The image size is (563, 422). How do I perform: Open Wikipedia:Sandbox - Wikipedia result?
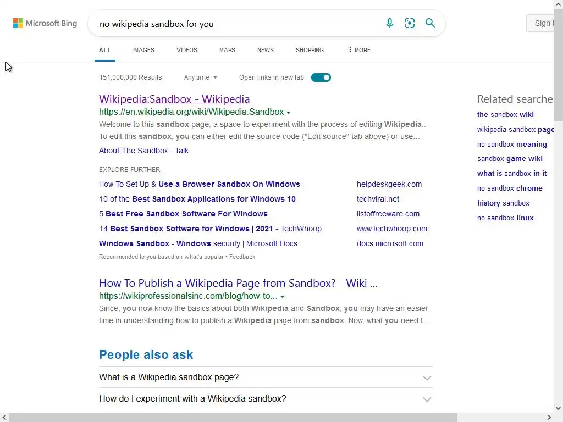tap(174, 99)
